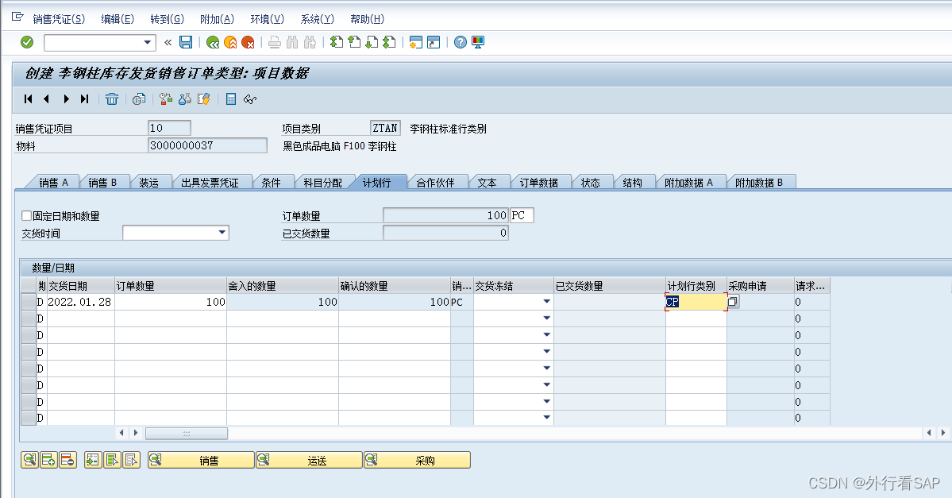Click the flasks configuration icon
This screenshot has width=952, height=498.
(x=184, y=99)
